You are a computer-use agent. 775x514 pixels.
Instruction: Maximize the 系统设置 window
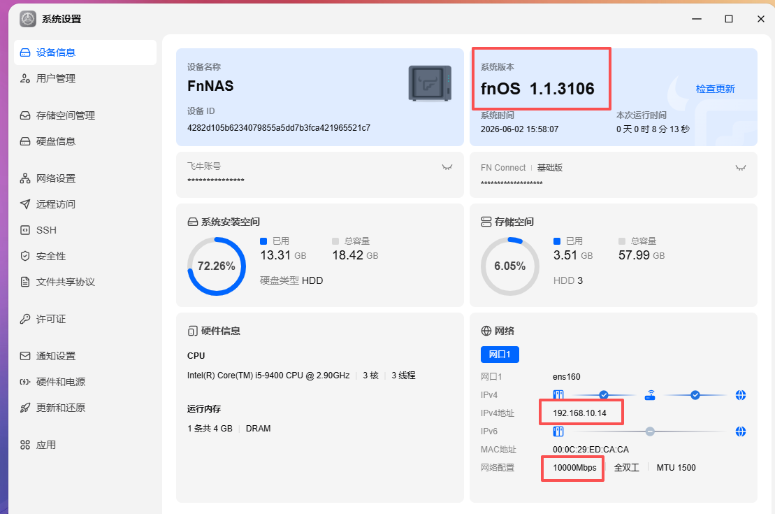(x=729, y=19)
